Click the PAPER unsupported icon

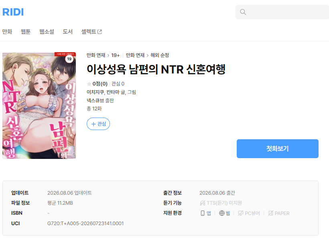pyautogui.click(x=271, y=213)
